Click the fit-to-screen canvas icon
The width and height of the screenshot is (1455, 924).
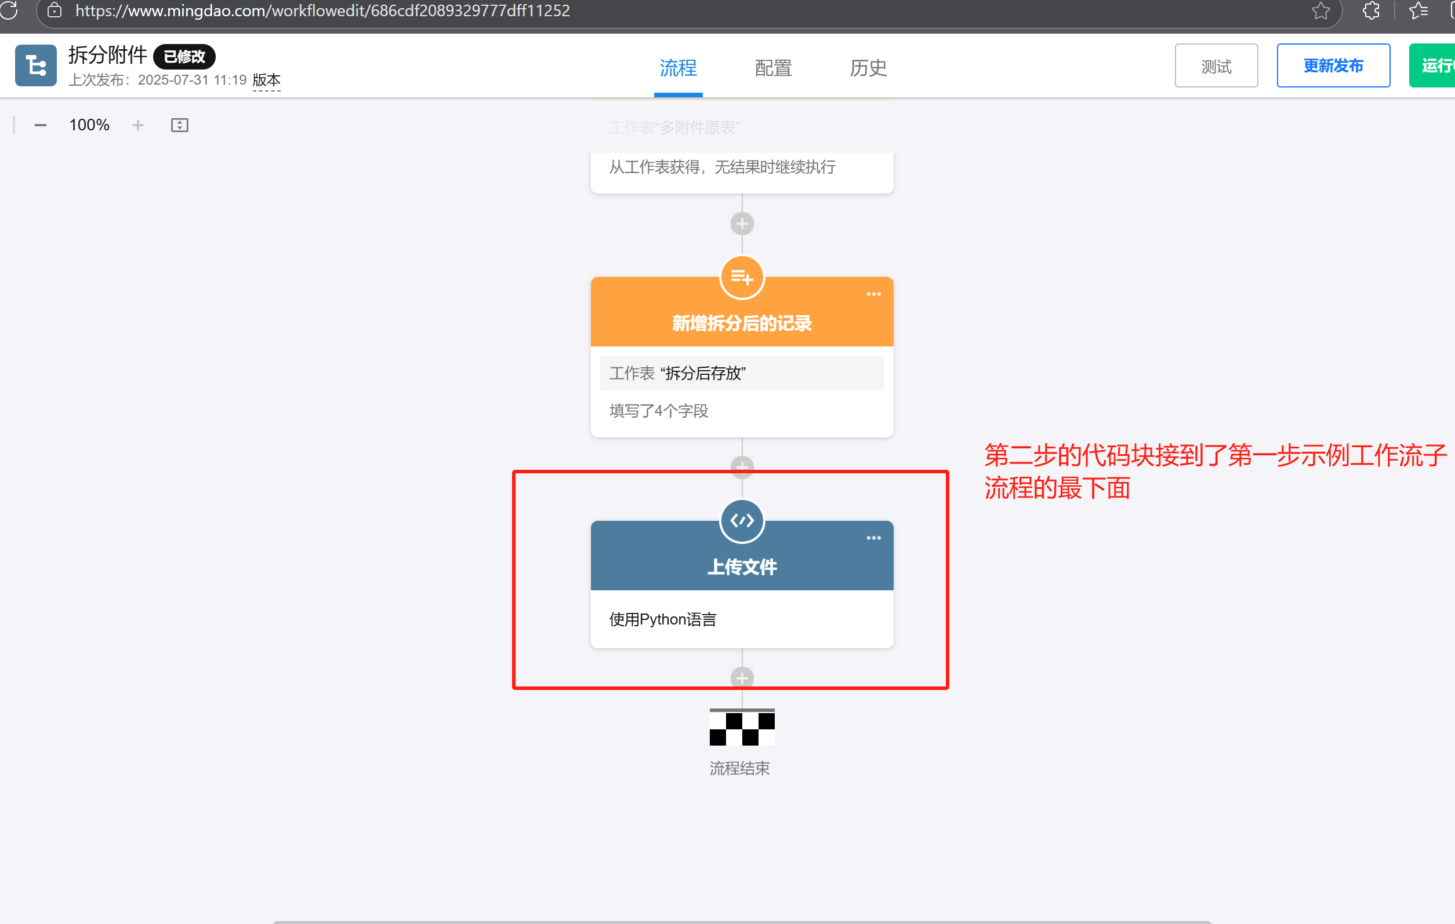179,125
